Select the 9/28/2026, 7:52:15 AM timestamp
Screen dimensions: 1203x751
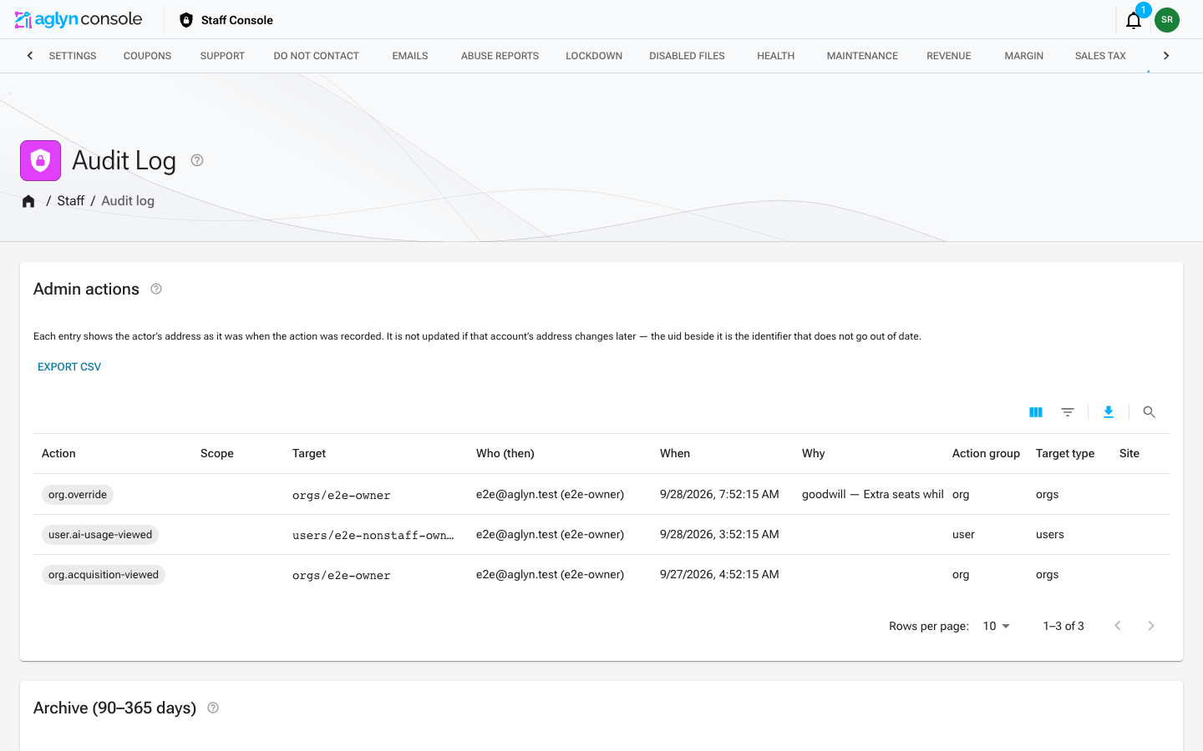(x=719, y=495)
